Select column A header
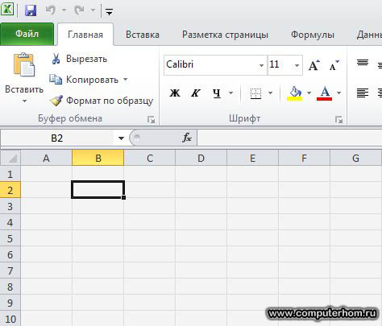Viewport: 382px width, 326px height. (46, 158)
